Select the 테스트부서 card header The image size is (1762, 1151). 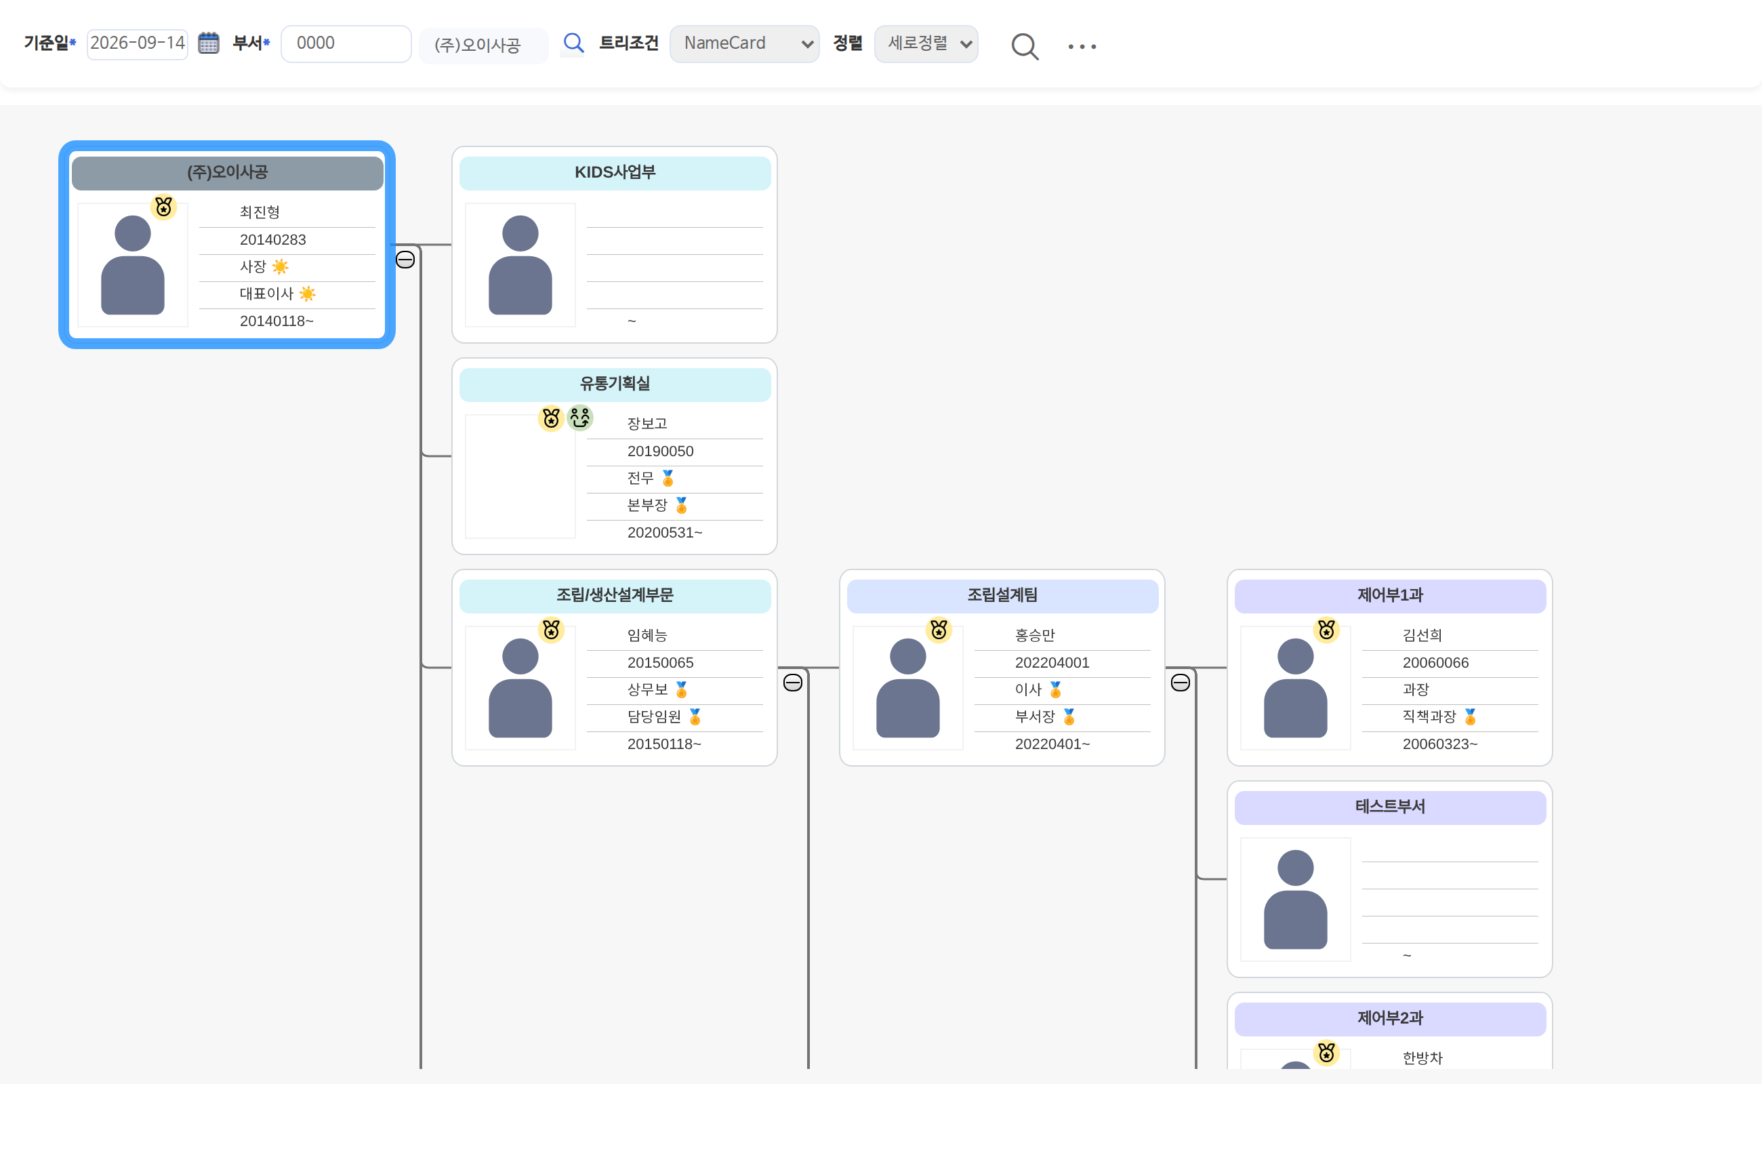tap(1390, 807)
